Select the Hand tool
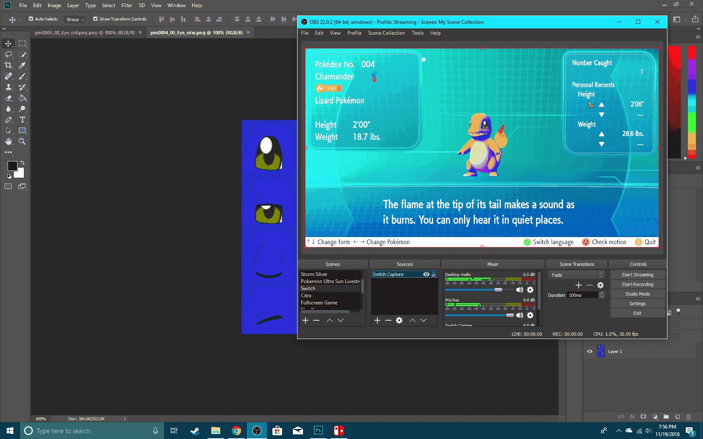This screenshot has height=439, width=703. 8,141
